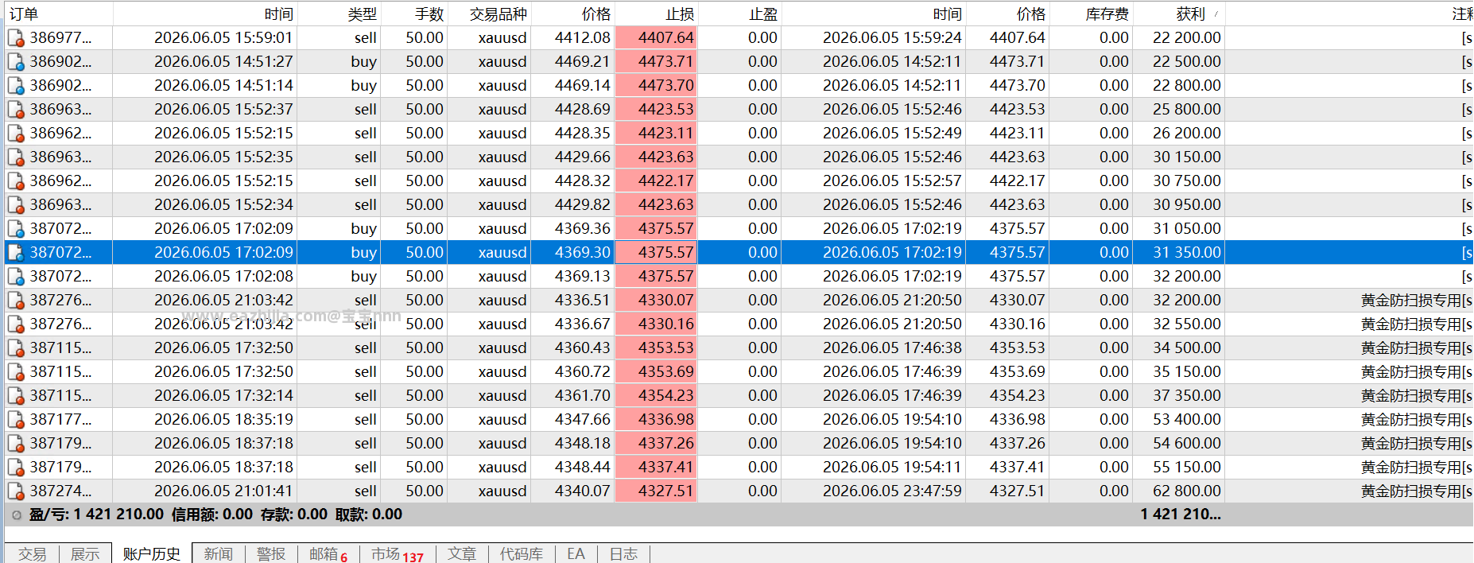Click total profit 1 421 210... in summary row

[1181, 515]
